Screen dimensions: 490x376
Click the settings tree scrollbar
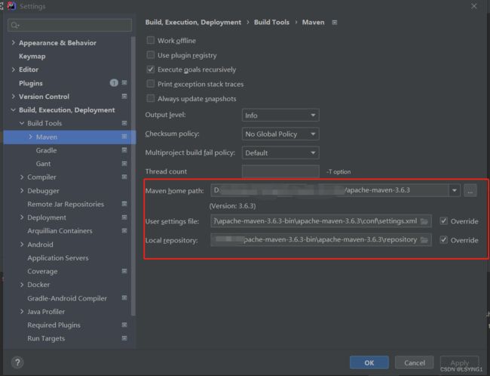133,175
